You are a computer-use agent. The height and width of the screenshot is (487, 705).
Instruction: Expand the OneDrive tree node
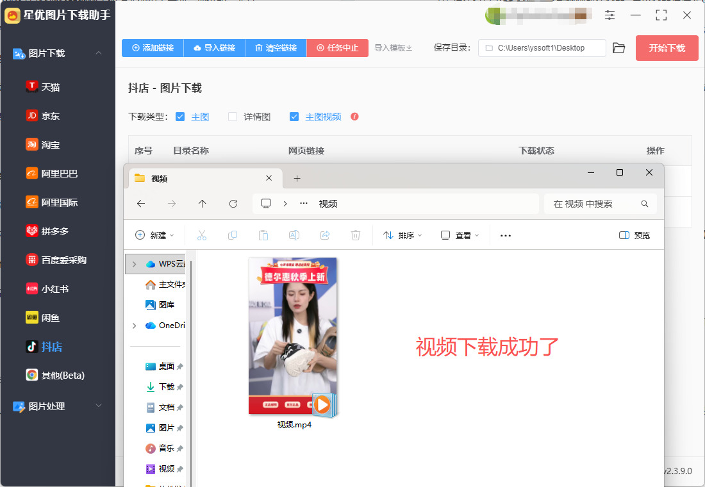point(134,326)
